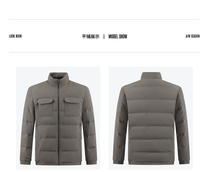Click the right elastic cuff of front jacket
Image resolution: width=209 pixels, height=172 pixels.
tap(92, 162)
